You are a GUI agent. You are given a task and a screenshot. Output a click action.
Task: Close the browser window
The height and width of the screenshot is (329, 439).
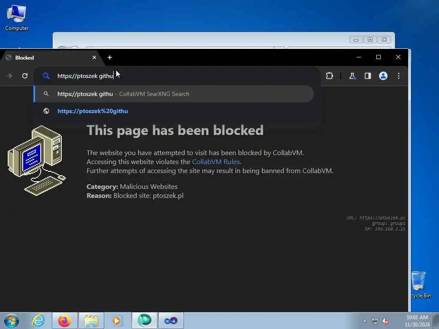point(398,57)
